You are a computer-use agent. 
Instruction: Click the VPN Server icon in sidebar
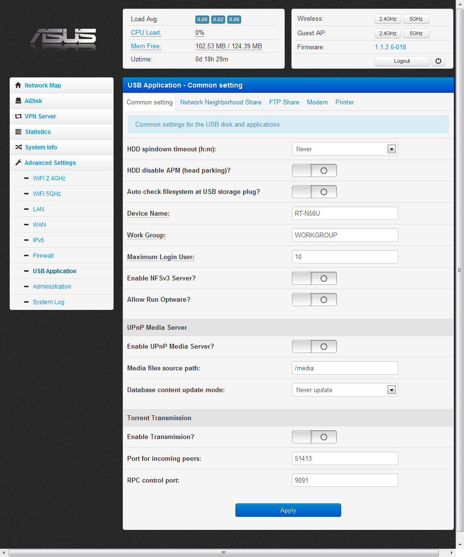pos(18,117)
